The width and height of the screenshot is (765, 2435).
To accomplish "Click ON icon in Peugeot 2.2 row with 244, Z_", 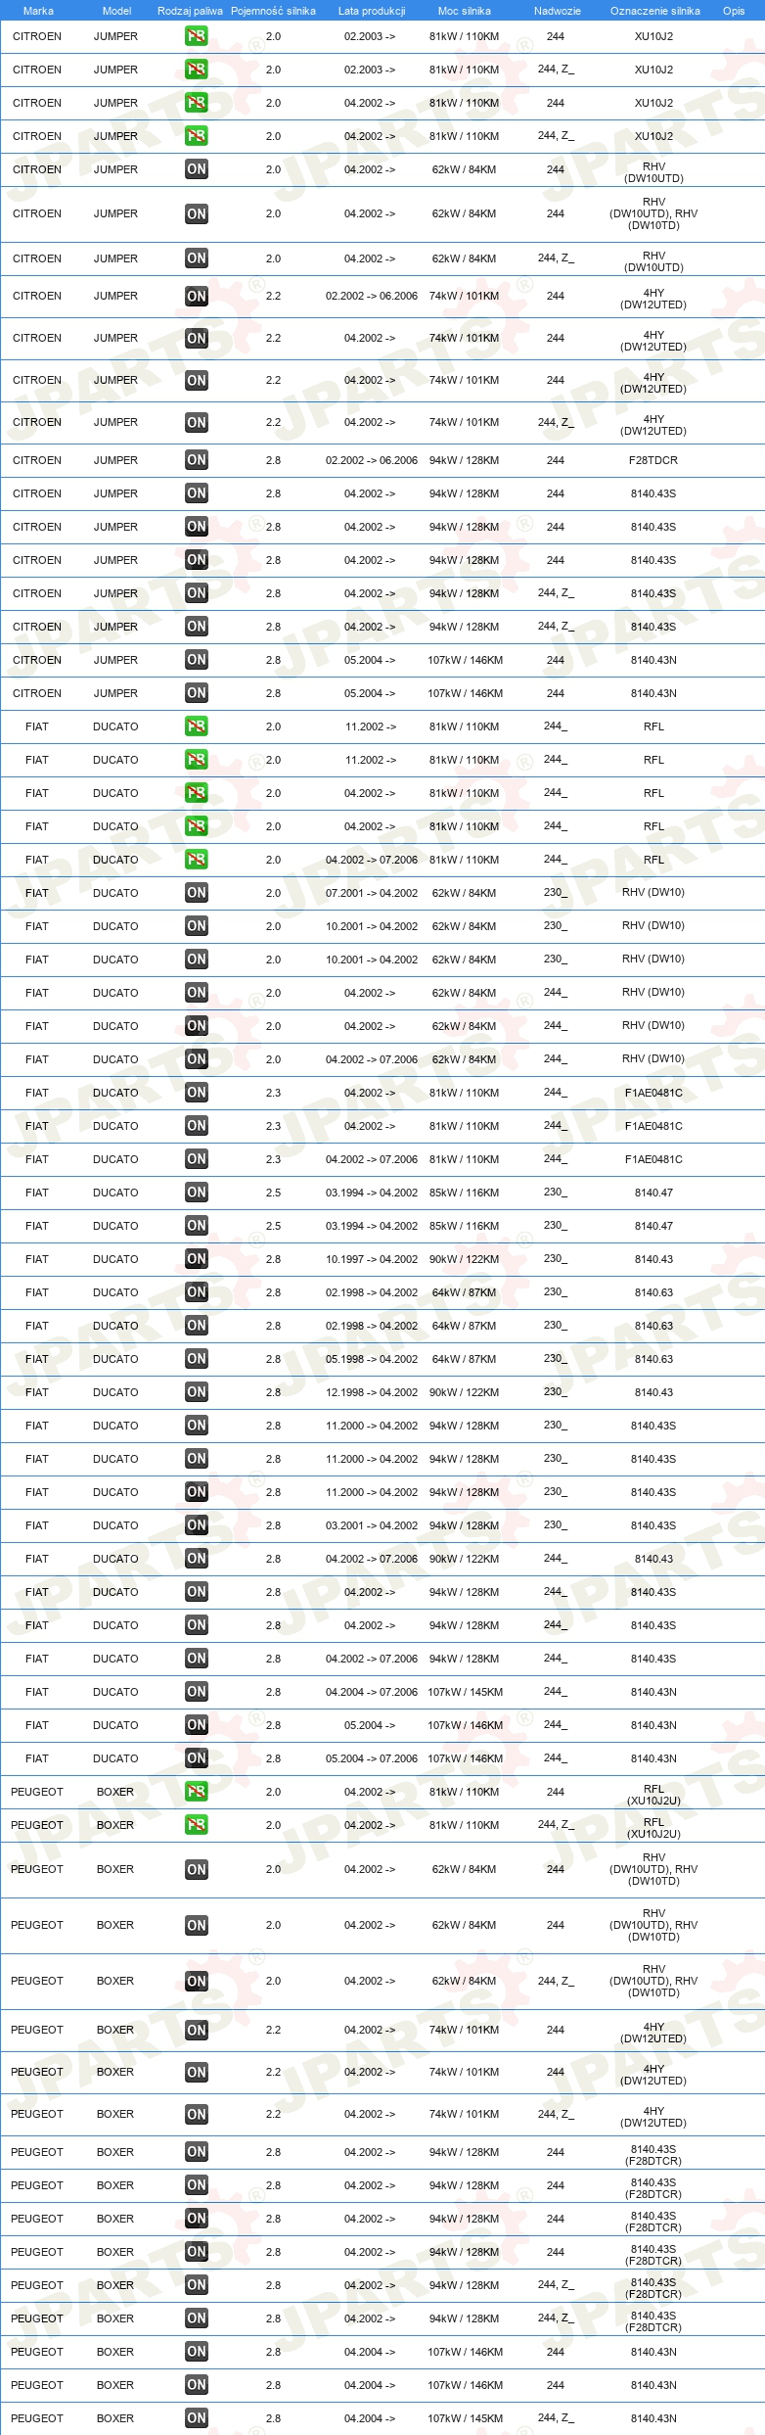I will click(197, 2114).
